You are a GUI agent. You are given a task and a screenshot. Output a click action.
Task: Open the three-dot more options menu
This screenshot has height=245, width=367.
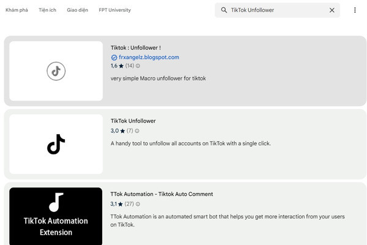tap(355, 10)
